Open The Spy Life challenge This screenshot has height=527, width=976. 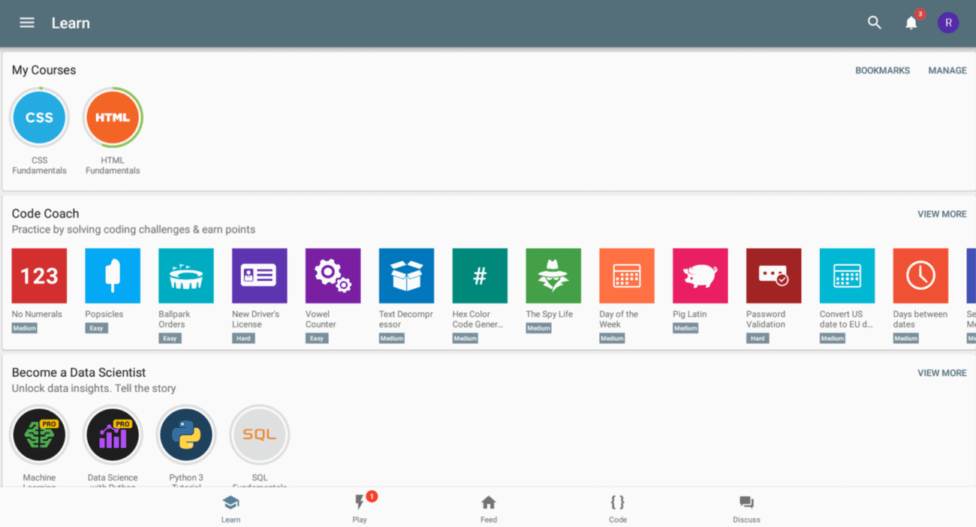pos(553,276)
